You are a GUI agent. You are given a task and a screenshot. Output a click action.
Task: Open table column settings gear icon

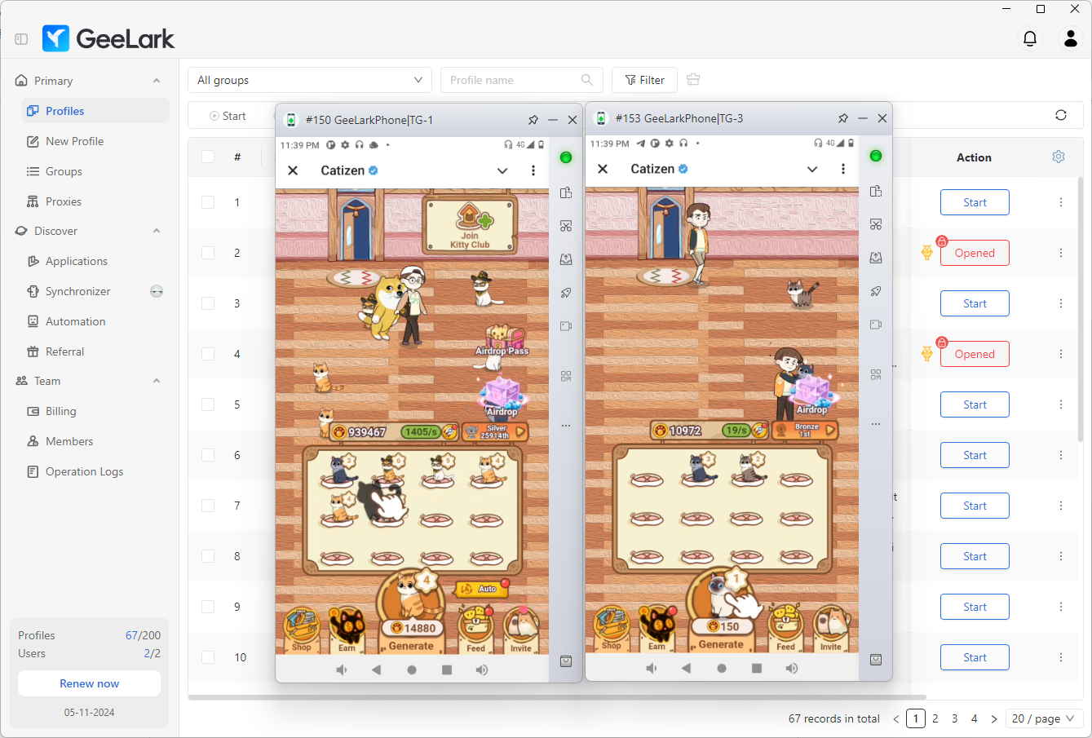pos(1059,157)
